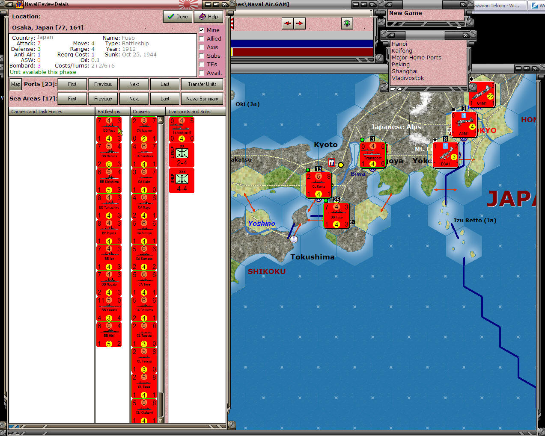
Task: Select the BB Haruna battleship counter
Action: tap(109, 155)
